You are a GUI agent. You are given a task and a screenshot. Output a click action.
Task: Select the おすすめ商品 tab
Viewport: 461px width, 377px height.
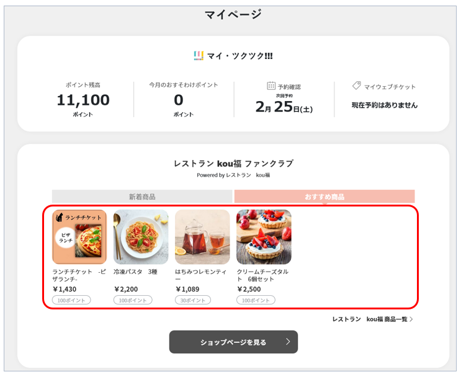click(324, 197)
